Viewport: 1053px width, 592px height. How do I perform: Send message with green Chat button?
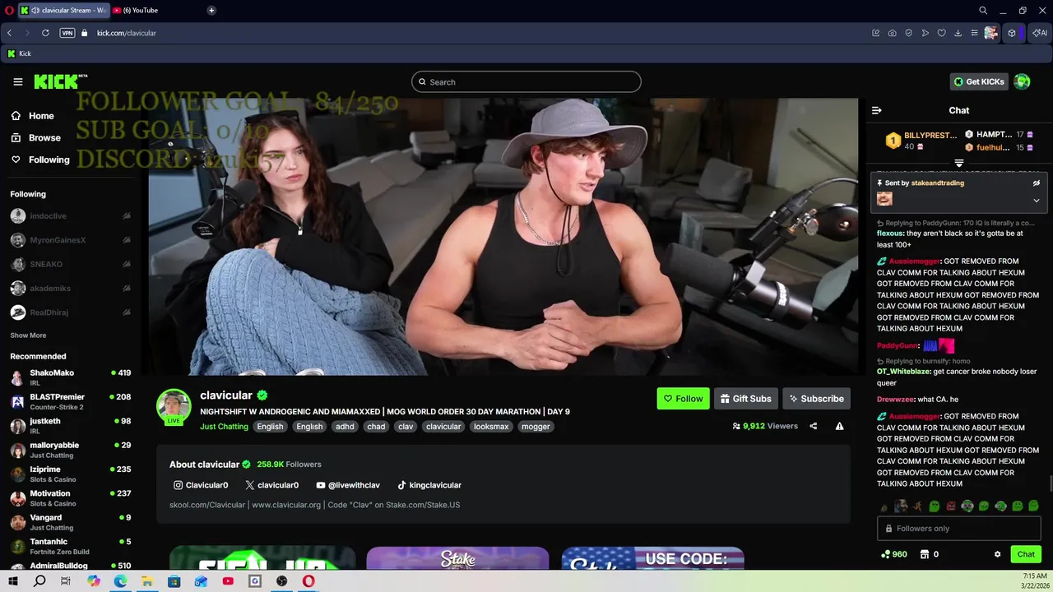point(1026,554)
